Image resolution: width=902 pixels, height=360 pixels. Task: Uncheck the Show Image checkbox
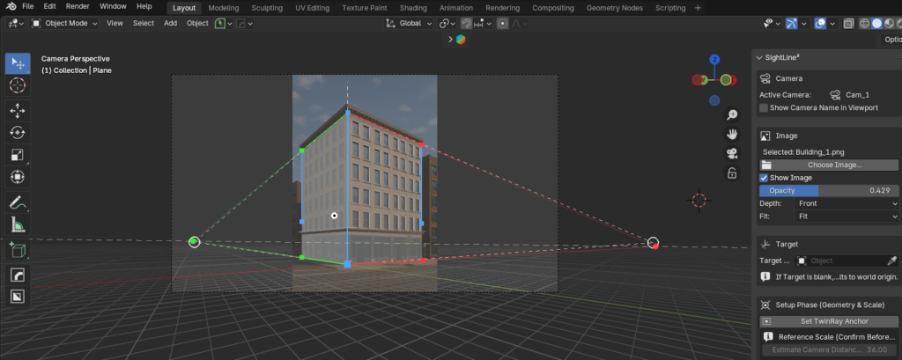pos(764,178)
